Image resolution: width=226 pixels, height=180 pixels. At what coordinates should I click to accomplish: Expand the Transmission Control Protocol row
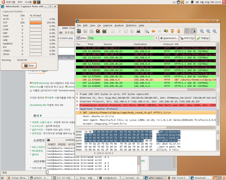(x=77, y=105)
